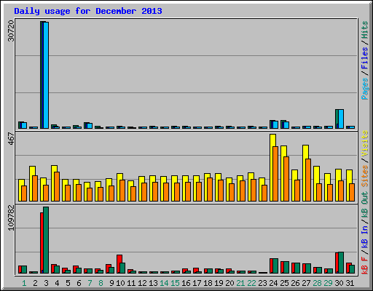Click day label "19" on the x-axis
The height and width of the screenshot is (291, 373).
[219, 283]
